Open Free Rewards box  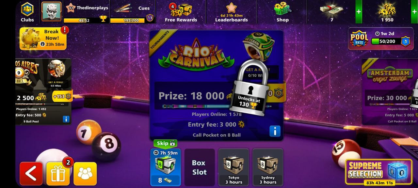181,12
